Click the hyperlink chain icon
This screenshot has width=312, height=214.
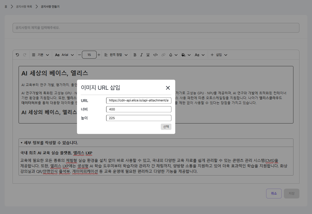[x=163, y=55]
